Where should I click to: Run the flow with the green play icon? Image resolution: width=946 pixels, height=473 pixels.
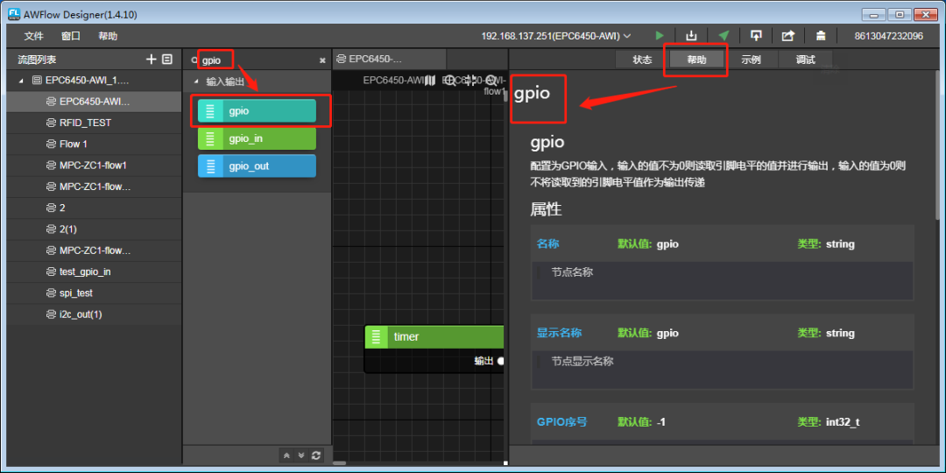point(660,36)
